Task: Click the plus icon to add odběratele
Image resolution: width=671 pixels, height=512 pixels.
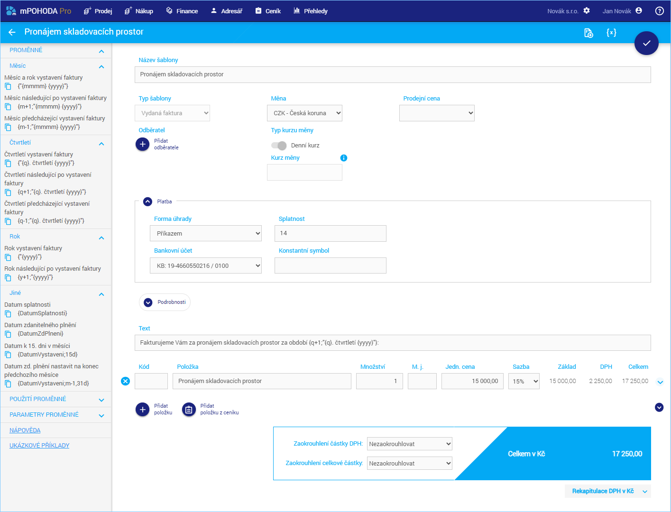Action: pos(142,144)
